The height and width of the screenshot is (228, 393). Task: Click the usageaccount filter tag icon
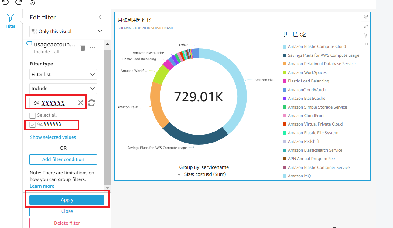[29, 43]
